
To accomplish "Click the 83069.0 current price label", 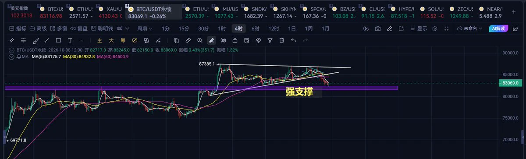I will point(511,83).
